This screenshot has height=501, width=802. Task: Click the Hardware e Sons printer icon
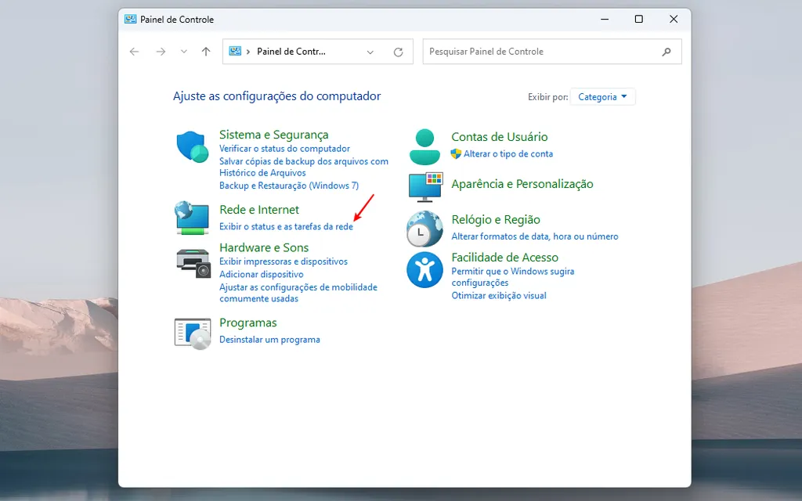coord(191,260)
